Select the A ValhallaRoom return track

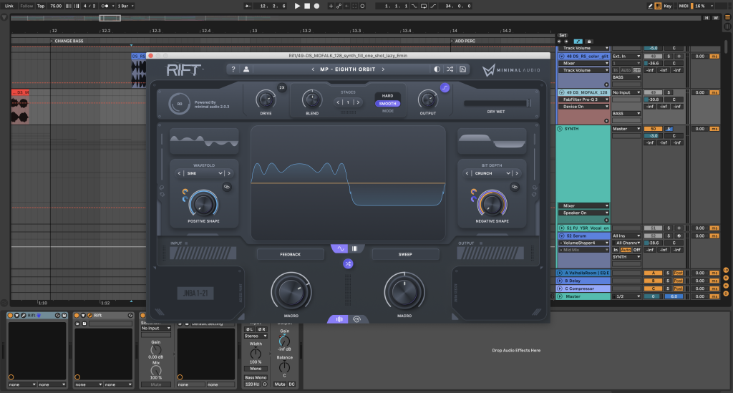point(583,273)
